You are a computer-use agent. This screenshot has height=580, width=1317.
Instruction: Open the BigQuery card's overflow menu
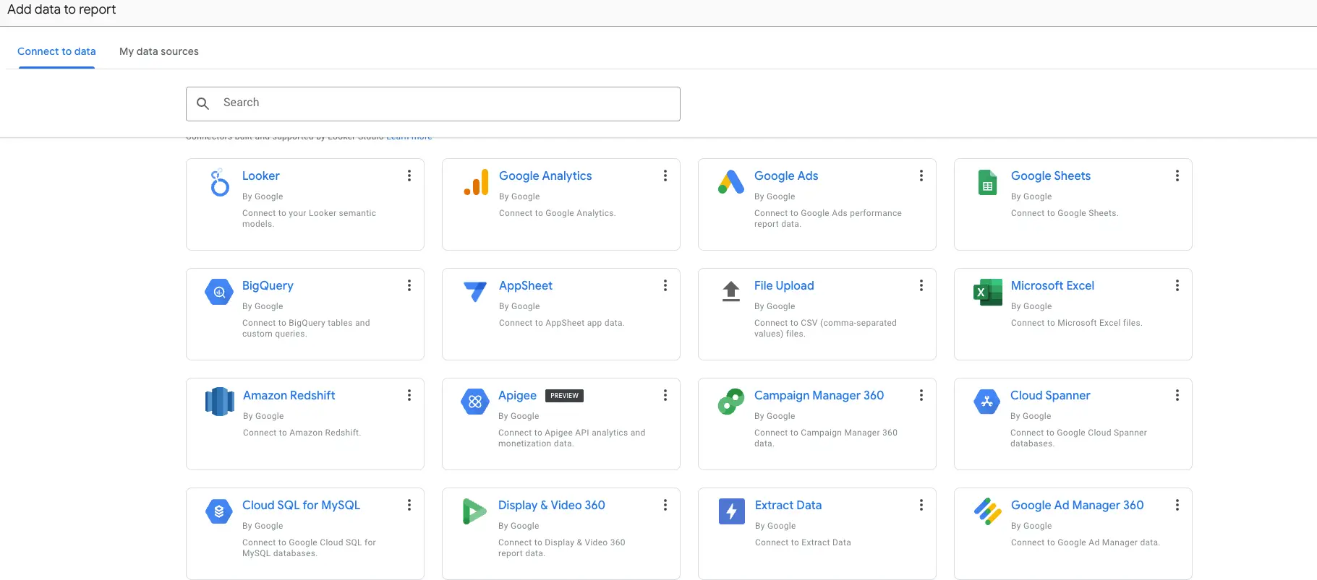pos(409,285)
